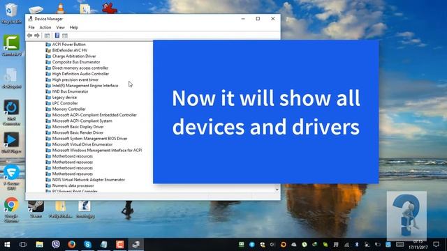
Task: Click the volume speaker tray icon
Action: [x=272, y=245]
